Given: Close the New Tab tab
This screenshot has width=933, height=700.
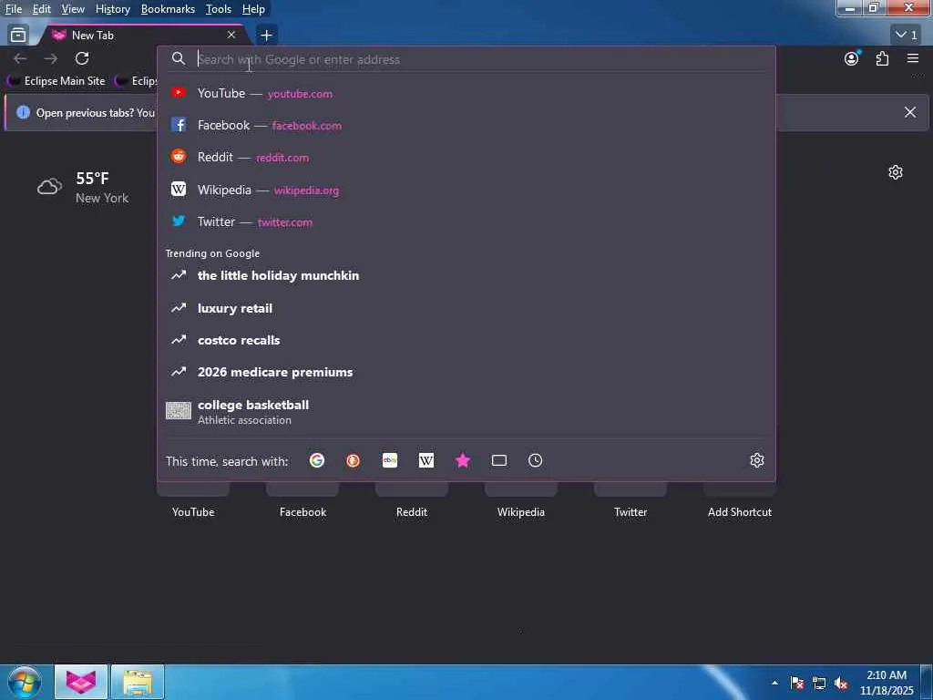Looking at the screenshot, I should point(231,36).
